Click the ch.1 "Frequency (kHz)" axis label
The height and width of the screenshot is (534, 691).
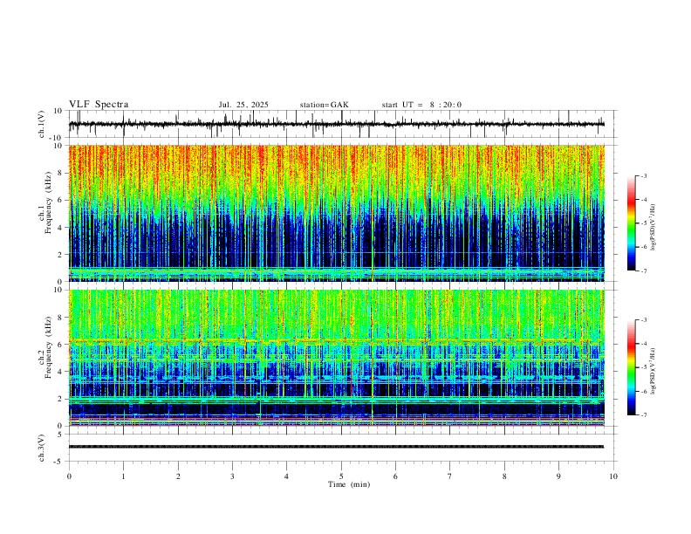[49, 201]
